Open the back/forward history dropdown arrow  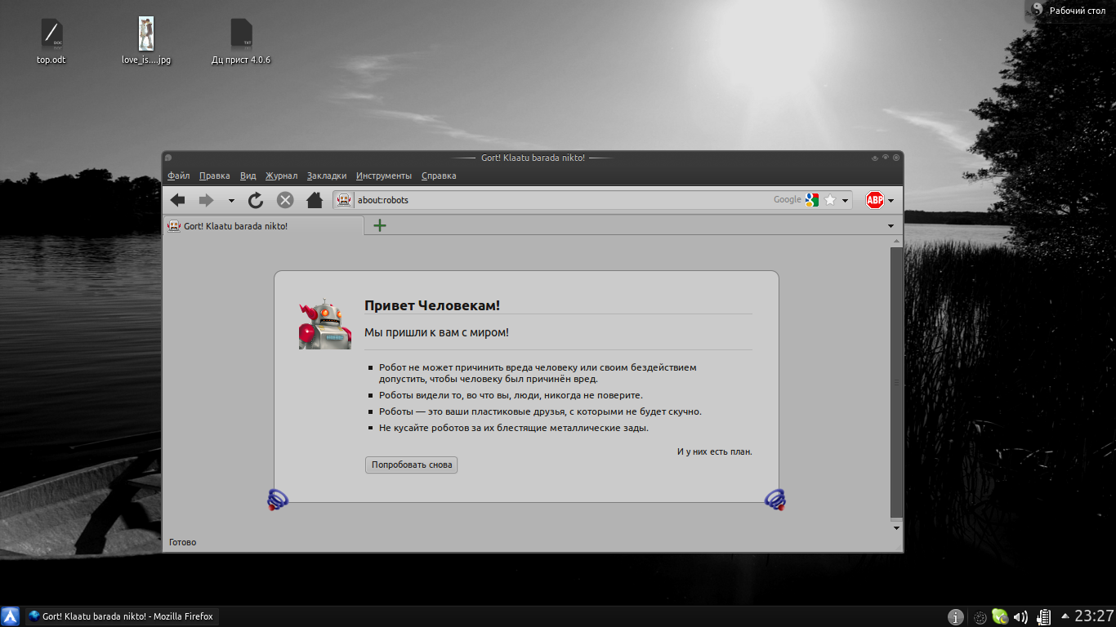pos(231,200)
